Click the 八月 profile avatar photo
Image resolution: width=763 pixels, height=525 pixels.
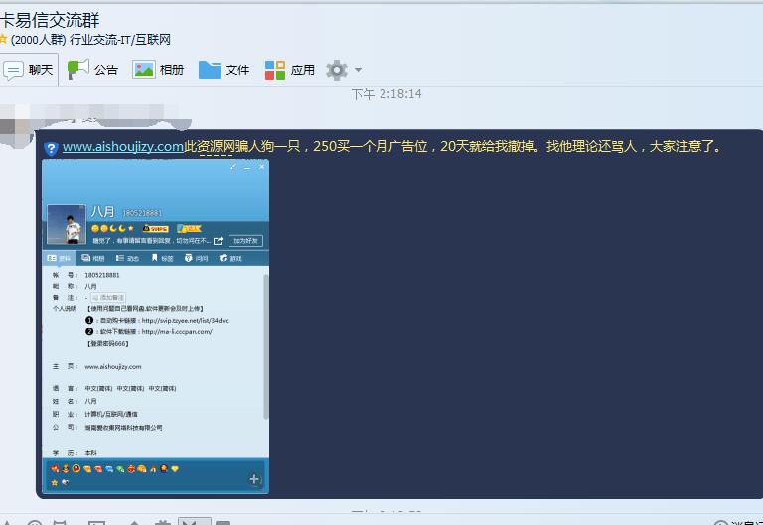[x=66, y=224]
